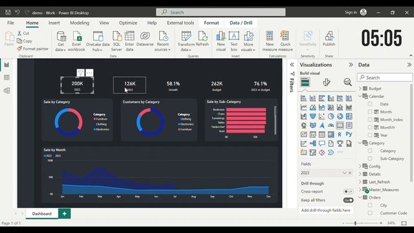Screen dimensions: 414x233
Task: Click the SQL Server source icon
Action: tap(116, 41)
